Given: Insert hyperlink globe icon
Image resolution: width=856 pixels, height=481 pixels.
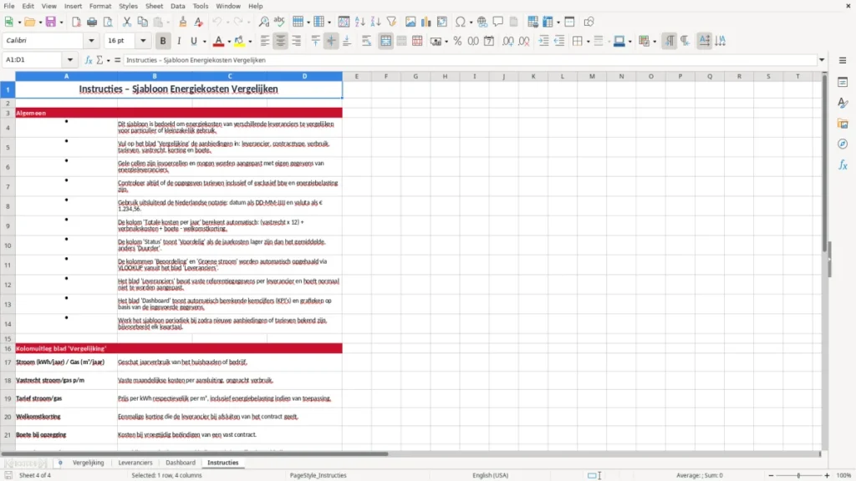Looking at the screenshot, I should tap(482, 22).
